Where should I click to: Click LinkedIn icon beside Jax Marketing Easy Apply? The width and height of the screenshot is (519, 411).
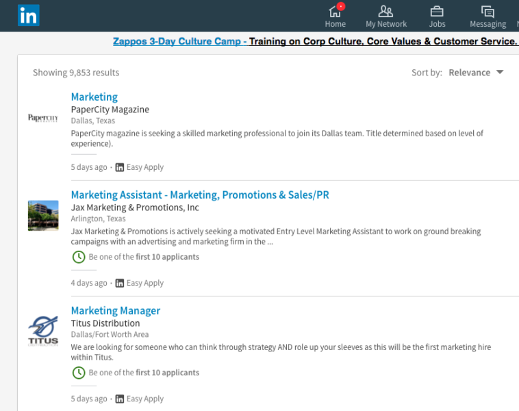[x=120, y=283]
